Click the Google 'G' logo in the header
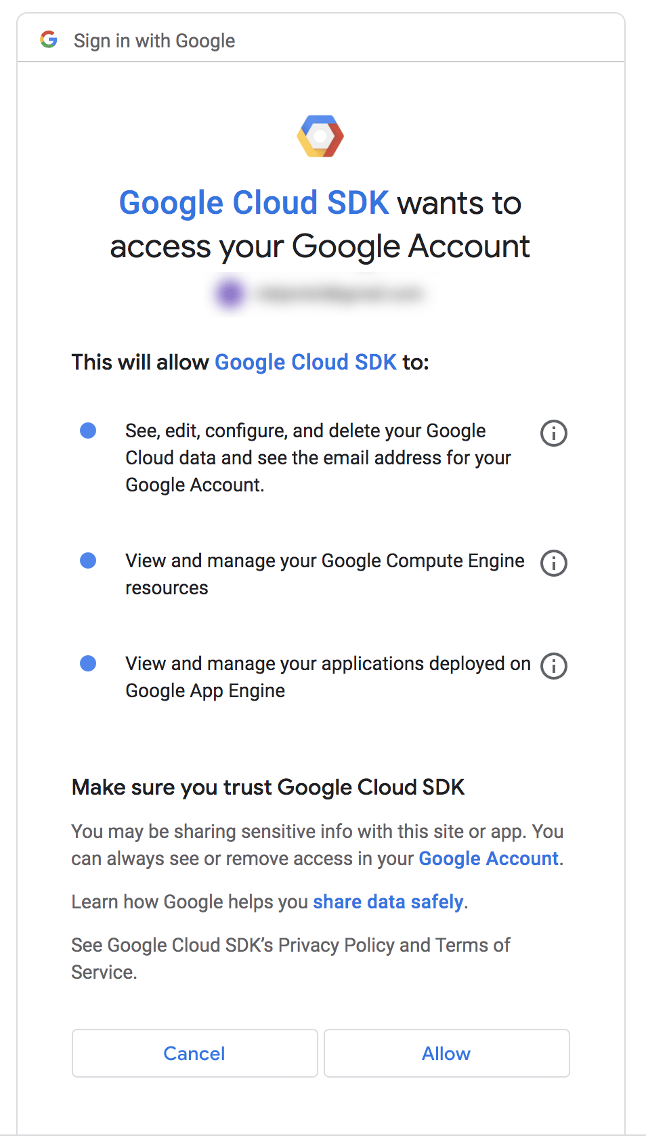The image size is (646, 1148). 49,39
